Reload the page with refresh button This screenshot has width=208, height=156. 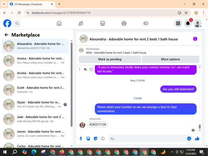coord(19,13)
